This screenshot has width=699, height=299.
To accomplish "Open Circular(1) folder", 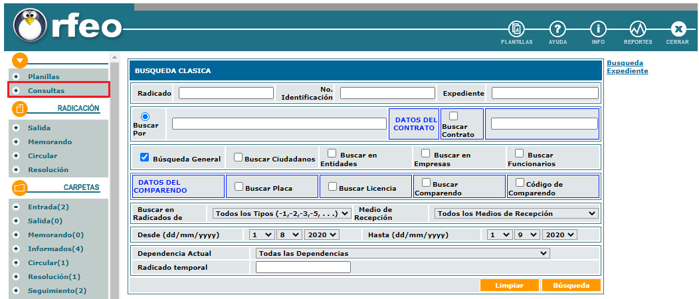I will (48, 263).
